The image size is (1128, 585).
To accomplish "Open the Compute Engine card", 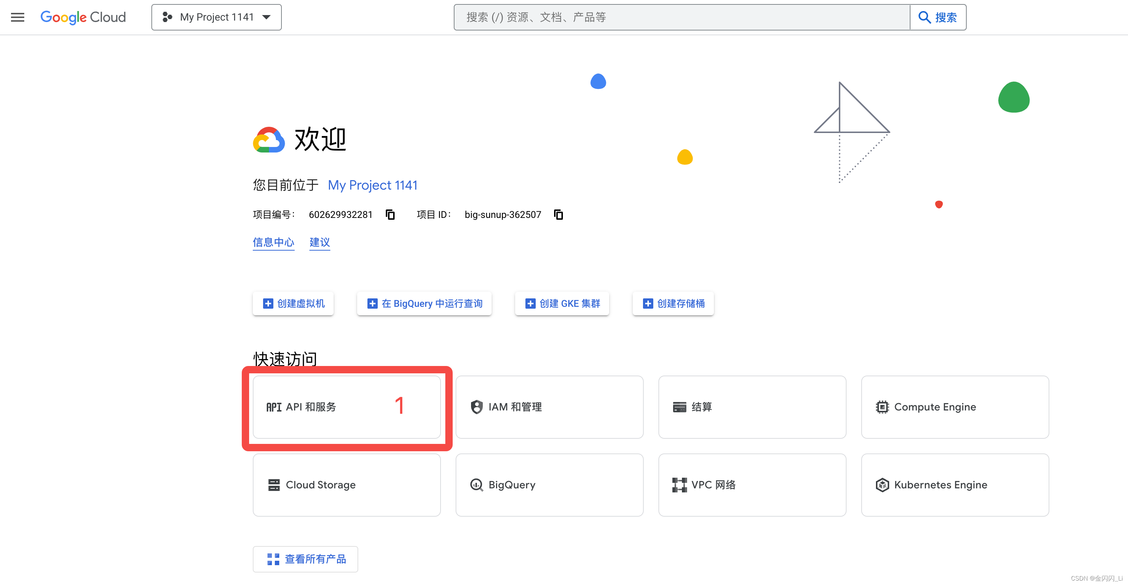I will pyautogui.click(x=955, y=407).
